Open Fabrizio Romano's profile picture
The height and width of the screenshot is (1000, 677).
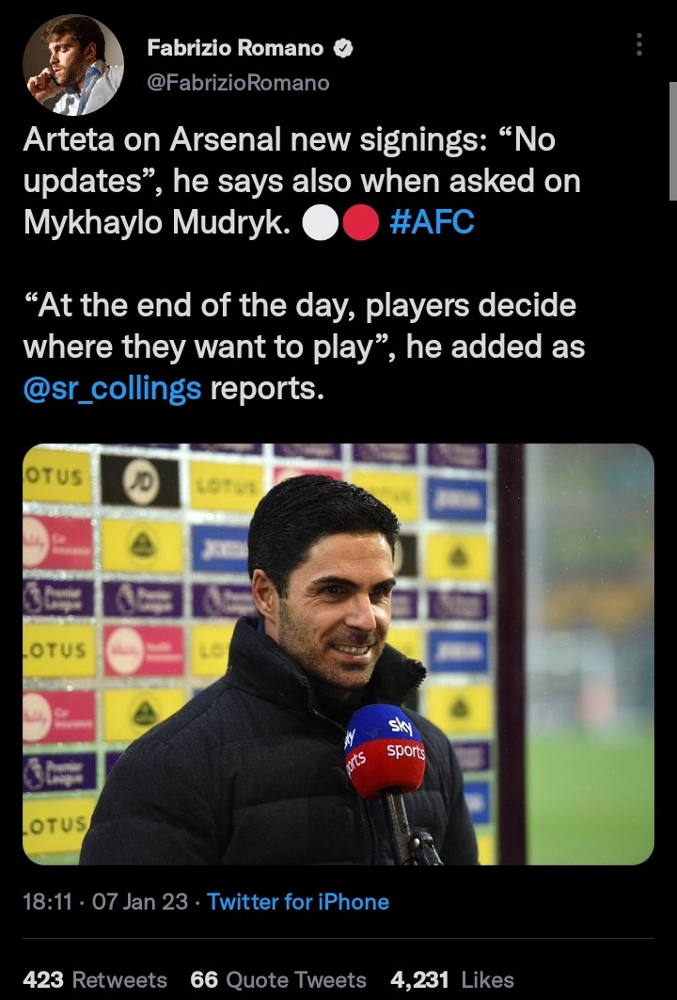(73, 65)
